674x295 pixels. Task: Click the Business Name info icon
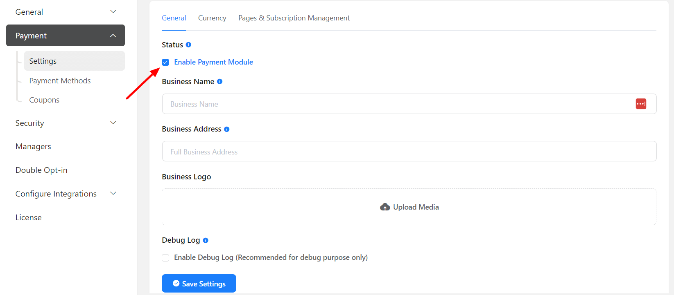click(x=219, y=82)
